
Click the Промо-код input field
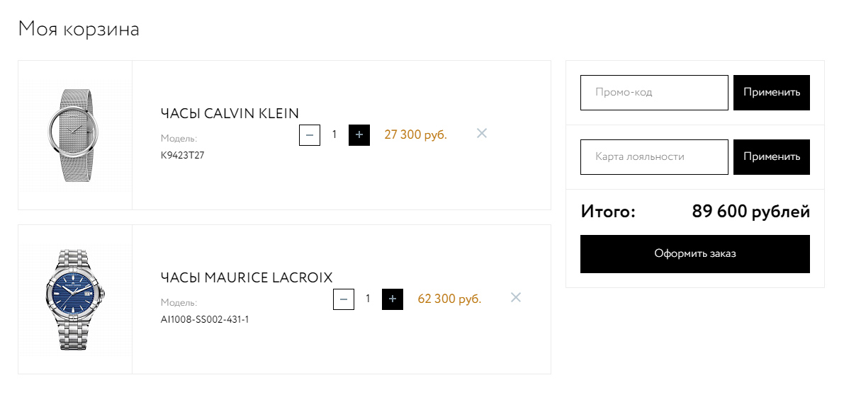click(x=654, y=93)
